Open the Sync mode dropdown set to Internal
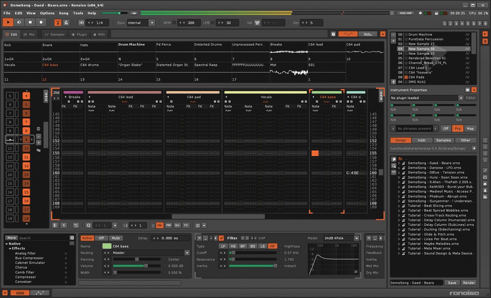Viewport: 491px width, 298px height. click(142, 22)
